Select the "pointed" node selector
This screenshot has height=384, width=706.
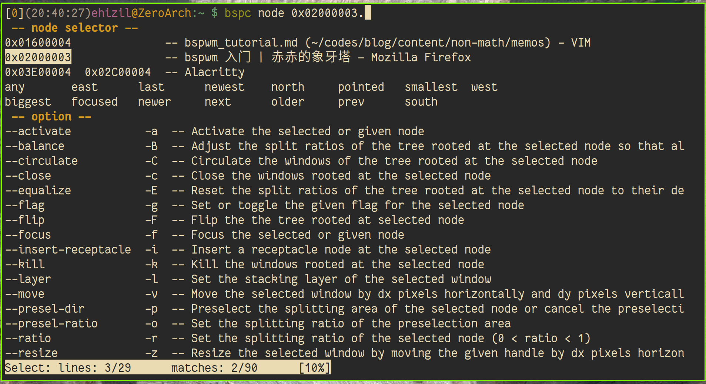(x=361, y=87)
